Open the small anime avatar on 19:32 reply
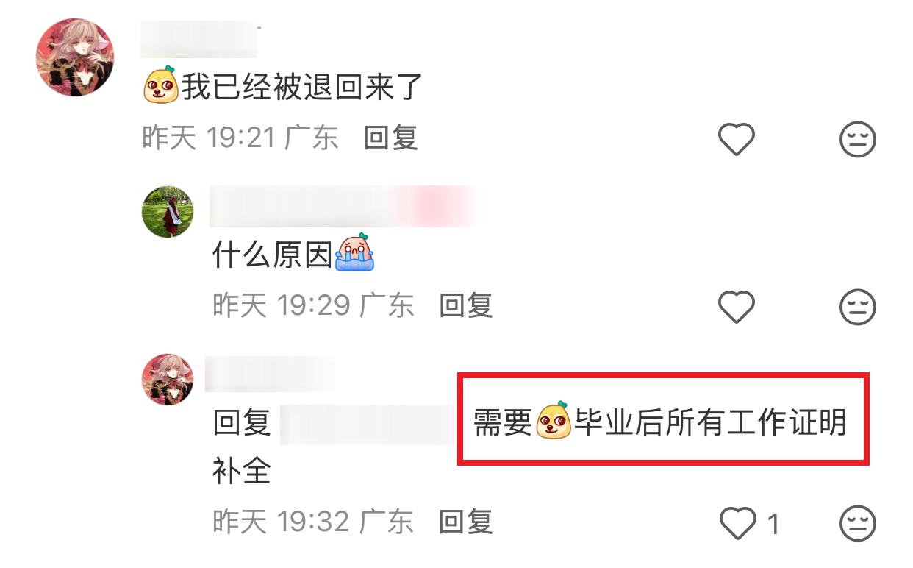The height and width of the screenshot is (568, 913). [x=168, y=380]
